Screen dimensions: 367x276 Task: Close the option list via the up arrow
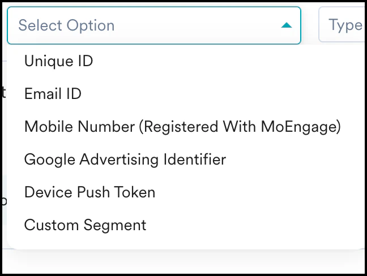pos(287,25)
